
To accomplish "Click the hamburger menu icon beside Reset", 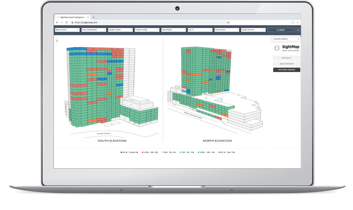I will tap(298, 30).
